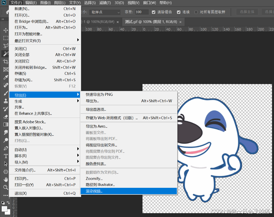This screenshot has height=217, width=274.
Task: Click the 选择主体 button
Action: pyautogui.click(x=247, y=12)
